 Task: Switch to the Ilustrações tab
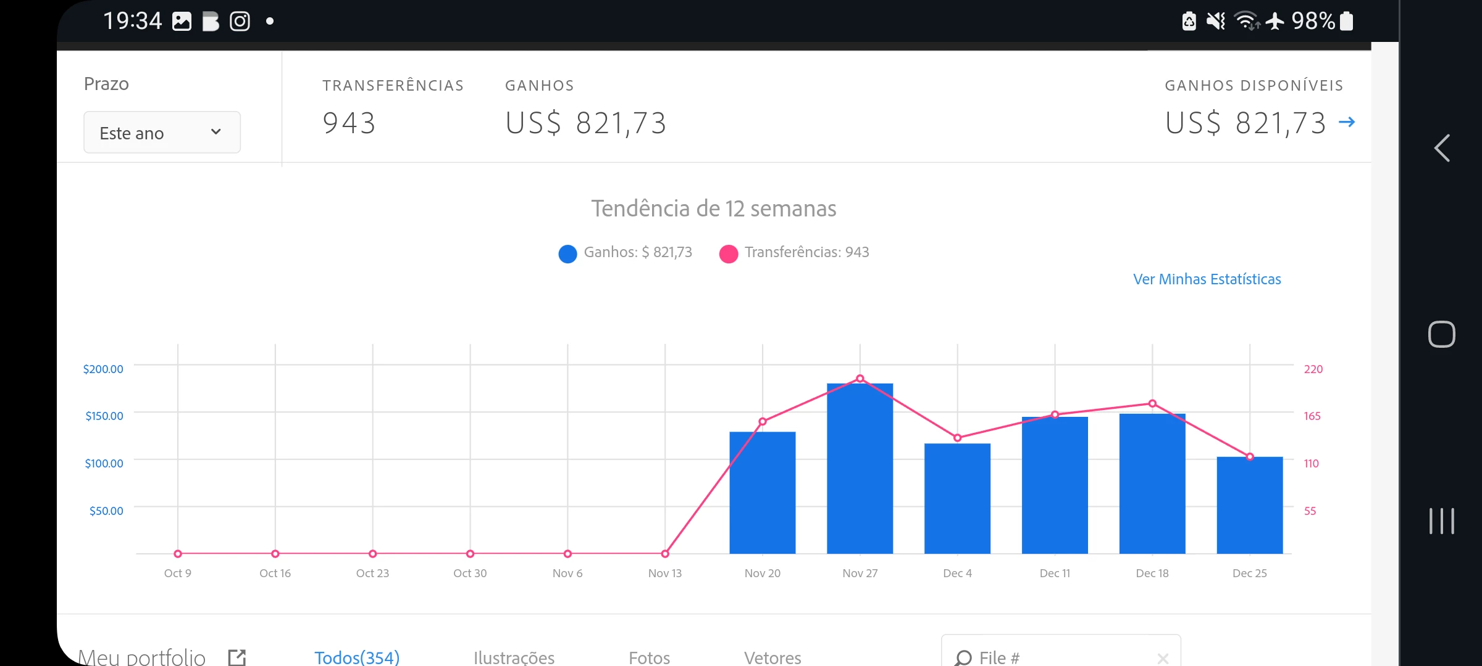pyautogui.click(x=514, y=657)
